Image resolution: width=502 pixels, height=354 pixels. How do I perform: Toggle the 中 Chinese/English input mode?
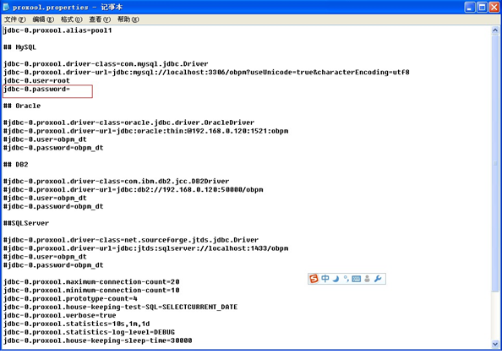click(x=325, y=279)
